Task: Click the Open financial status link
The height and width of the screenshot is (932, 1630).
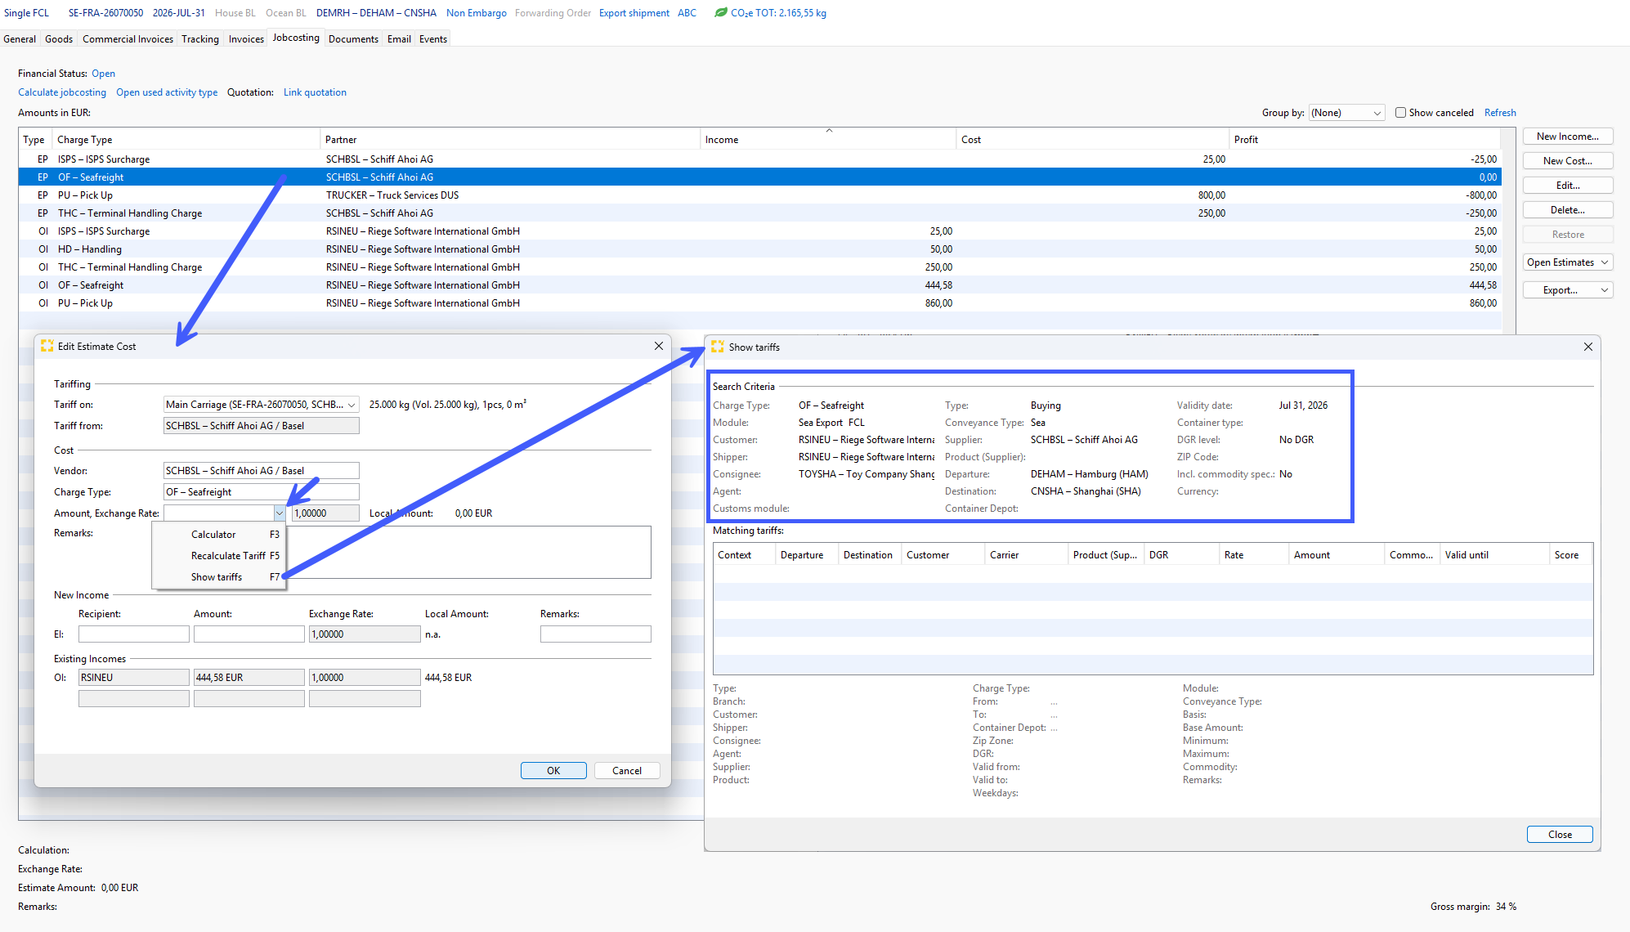Action: tap(103, 74)
